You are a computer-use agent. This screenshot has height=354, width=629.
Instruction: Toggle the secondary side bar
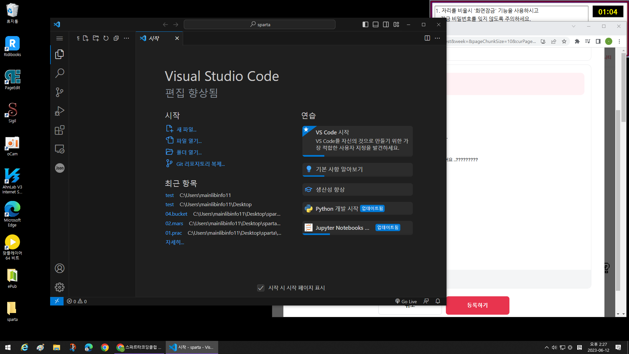pyautogui.click(x=386, y=25)
